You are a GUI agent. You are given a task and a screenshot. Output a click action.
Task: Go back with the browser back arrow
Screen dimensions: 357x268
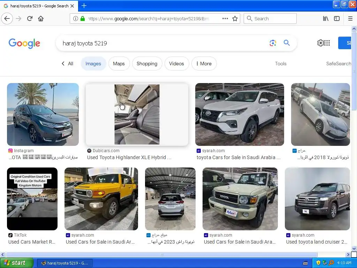[7, 19]
